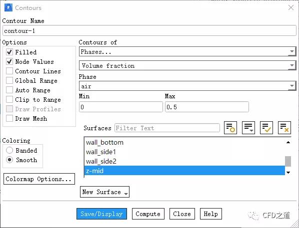299x228 pixels.
Task: Select all shown surfaces icon
Action: (266, 128)
